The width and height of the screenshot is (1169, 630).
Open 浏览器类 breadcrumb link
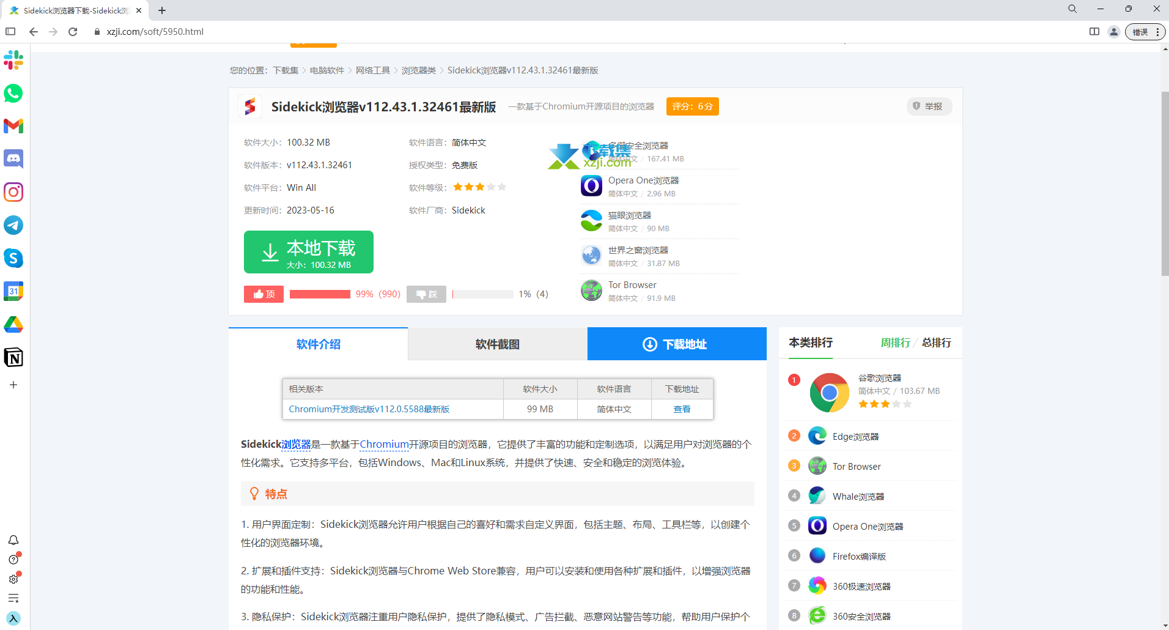click(419, 70)
